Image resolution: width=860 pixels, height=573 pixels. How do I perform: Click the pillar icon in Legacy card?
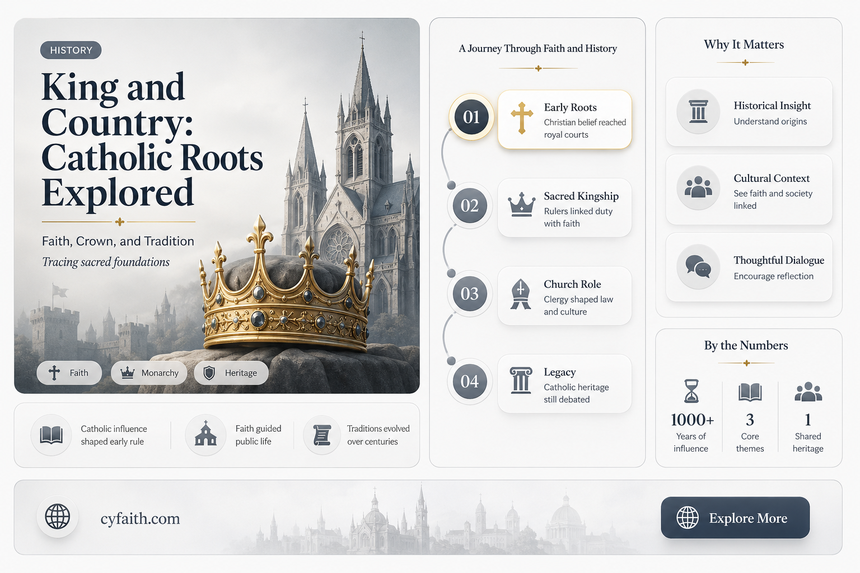click(x=521, y=381)
